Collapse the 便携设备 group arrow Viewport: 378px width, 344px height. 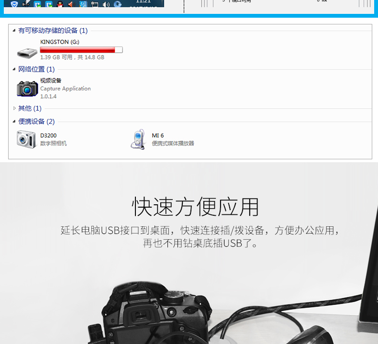[x=14, y=121]
